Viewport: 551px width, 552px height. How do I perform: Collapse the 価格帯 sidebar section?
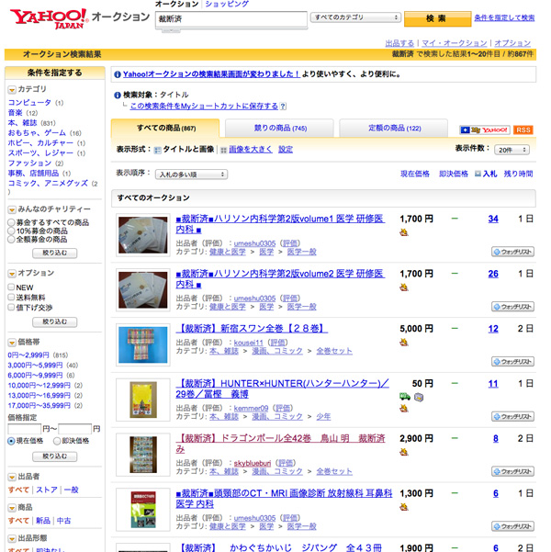point(12,343)
